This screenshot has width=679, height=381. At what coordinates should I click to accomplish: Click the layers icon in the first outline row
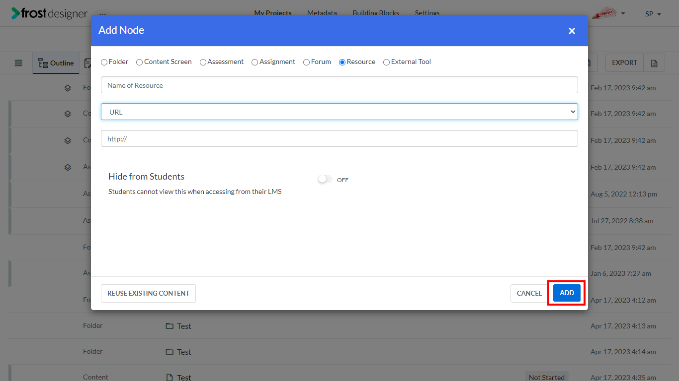(68, 88)
